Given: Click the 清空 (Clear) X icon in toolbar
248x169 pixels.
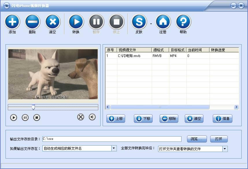Looking at the screenshot, I should click(x=53, y=22).
